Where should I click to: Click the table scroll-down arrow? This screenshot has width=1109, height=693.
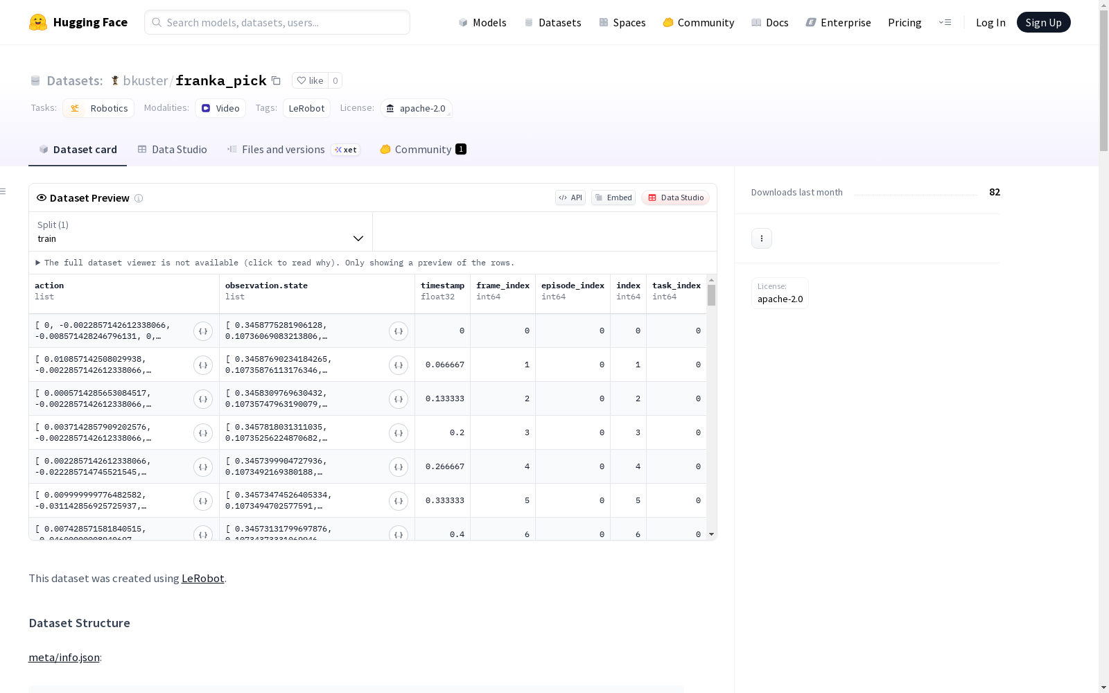(x=711, y=534)
